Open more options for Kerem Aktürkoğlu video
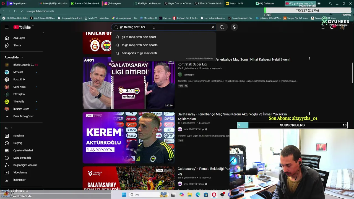The width and height of the screenshot is (354, 199). click(x=309, y=114)
